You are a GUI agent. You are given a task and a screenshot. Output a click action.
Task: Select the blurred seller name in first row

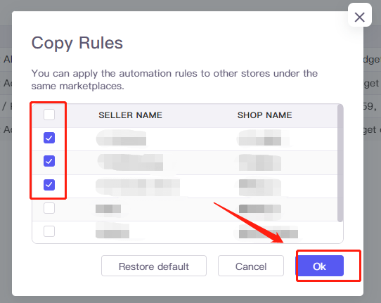[x=121, y=138]
